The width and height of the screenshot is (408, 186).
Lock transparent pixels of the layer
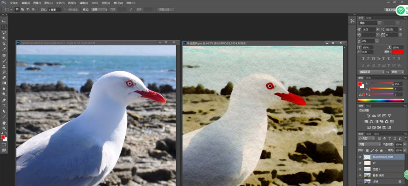point(367,151)
